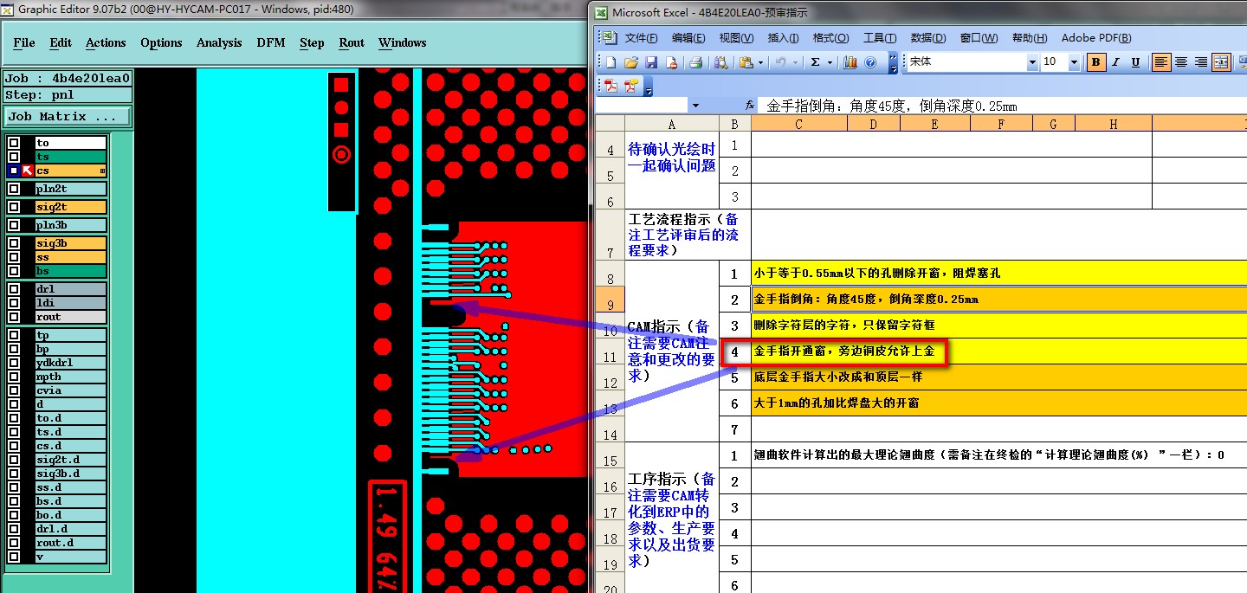Click Undo arrow icon in Excel
The height and width of the screenshot is (593, 1247).
pyautogui.click(x=781, y=62)
